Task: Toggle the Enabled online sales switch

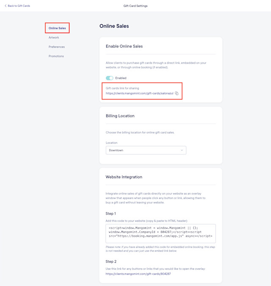Action: pos(110,78)
